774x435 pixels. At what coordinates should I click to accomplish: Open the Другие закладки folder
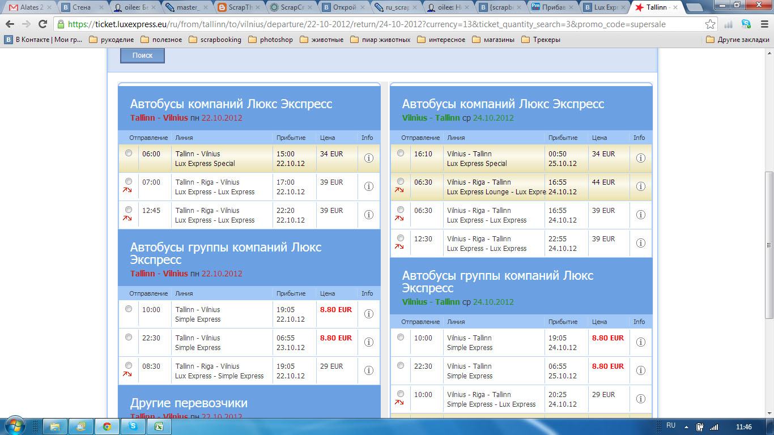(x=738, y=40)
